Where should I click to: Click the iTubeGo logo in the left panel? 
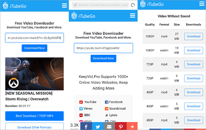pyautogui.click(x=14, y=6)
